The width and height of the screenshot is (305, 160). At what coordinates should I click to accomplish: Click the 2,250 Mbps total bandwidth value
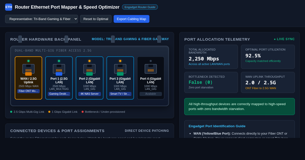[204, 59]
